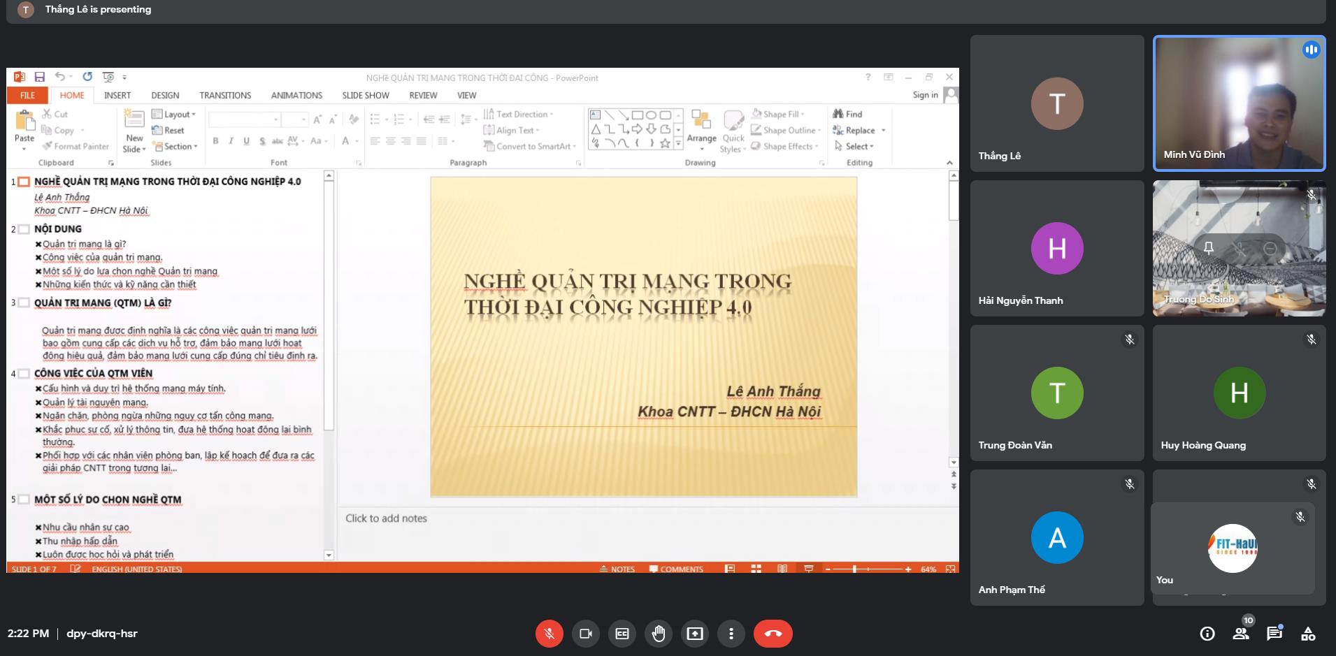Select outline slide 4 CÔNG VIỆC CỦA QTM VIÊN
The image size is (1336, 656).
pyautogui.click(x=94, y=373)
